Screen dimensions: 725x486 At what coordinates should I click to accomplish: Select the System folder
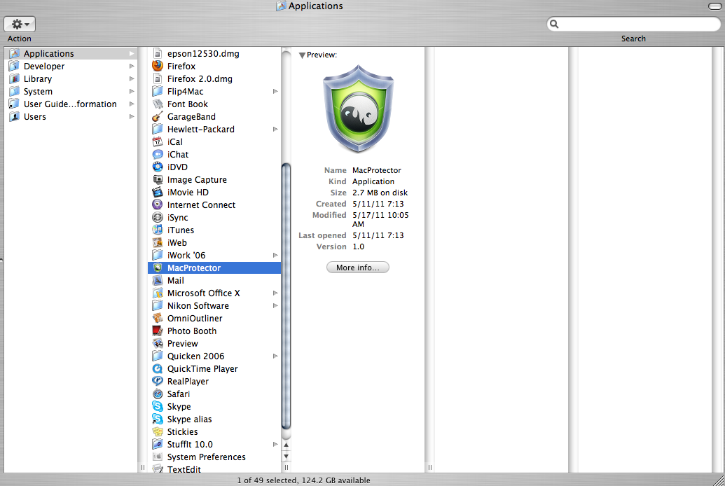click(x=71, y=92)
